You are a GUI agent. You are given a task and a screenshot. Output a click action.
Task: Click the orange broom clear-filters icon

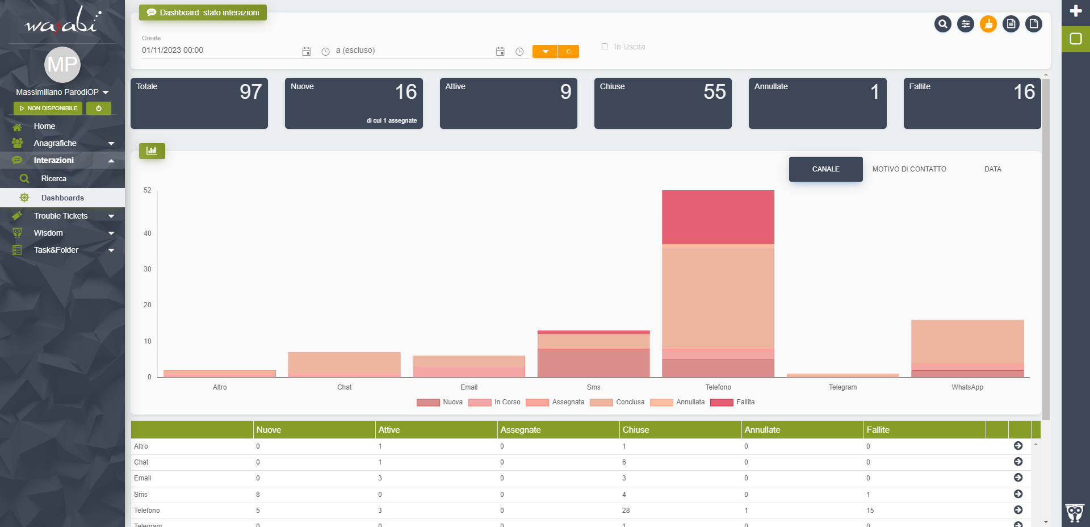tap(988, 24)
